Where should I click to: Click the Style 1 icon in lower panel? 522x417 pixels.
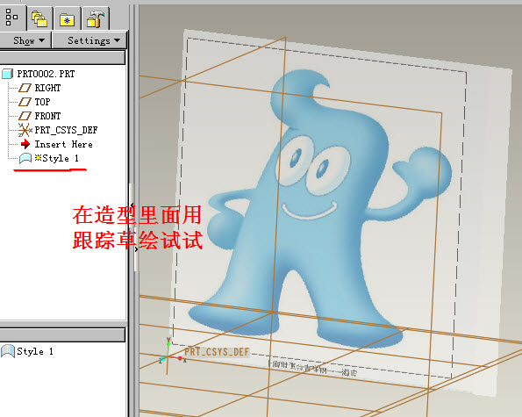(8, 351)
